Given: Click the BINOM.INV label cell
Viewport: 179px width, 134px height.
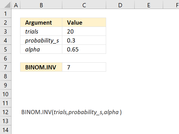Looking at the screenshot, I should [x=41, y=67].
